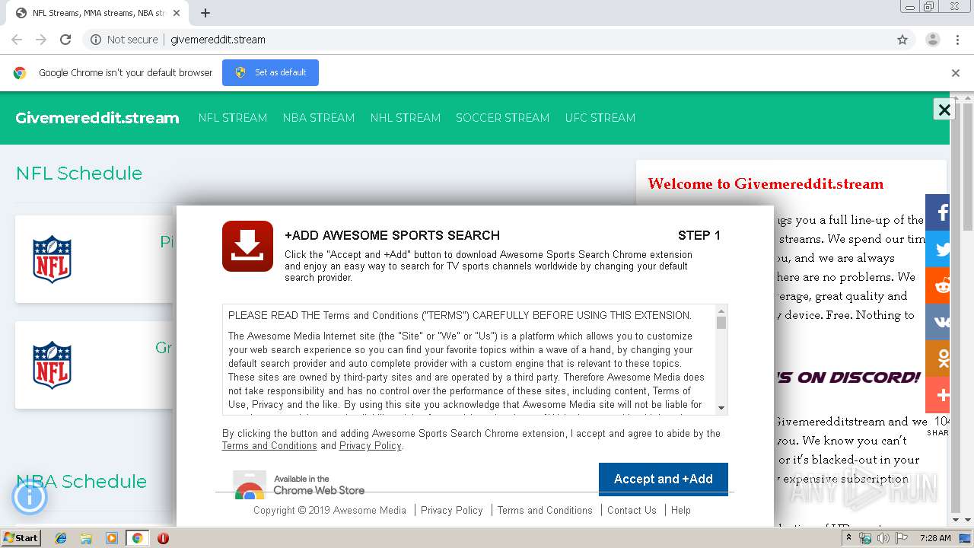Reload the page with refresh icon
Viewport: 974px width, 548px height.
click(65, 40)
